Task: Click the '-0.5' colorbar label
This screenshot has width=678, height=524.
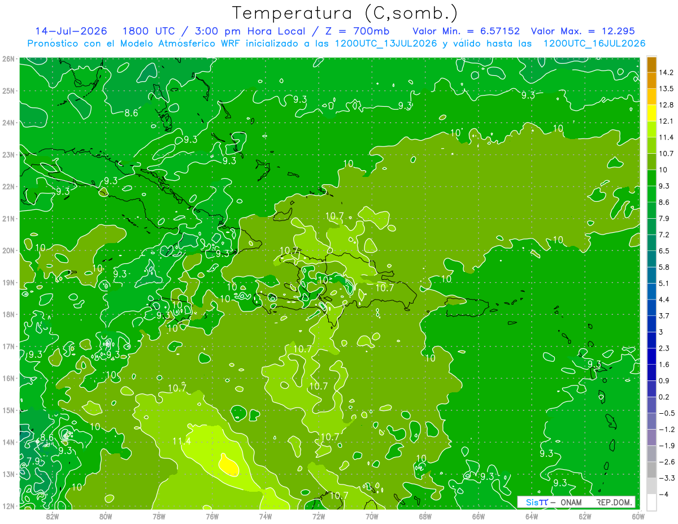Action: click(x=667, y=413)
